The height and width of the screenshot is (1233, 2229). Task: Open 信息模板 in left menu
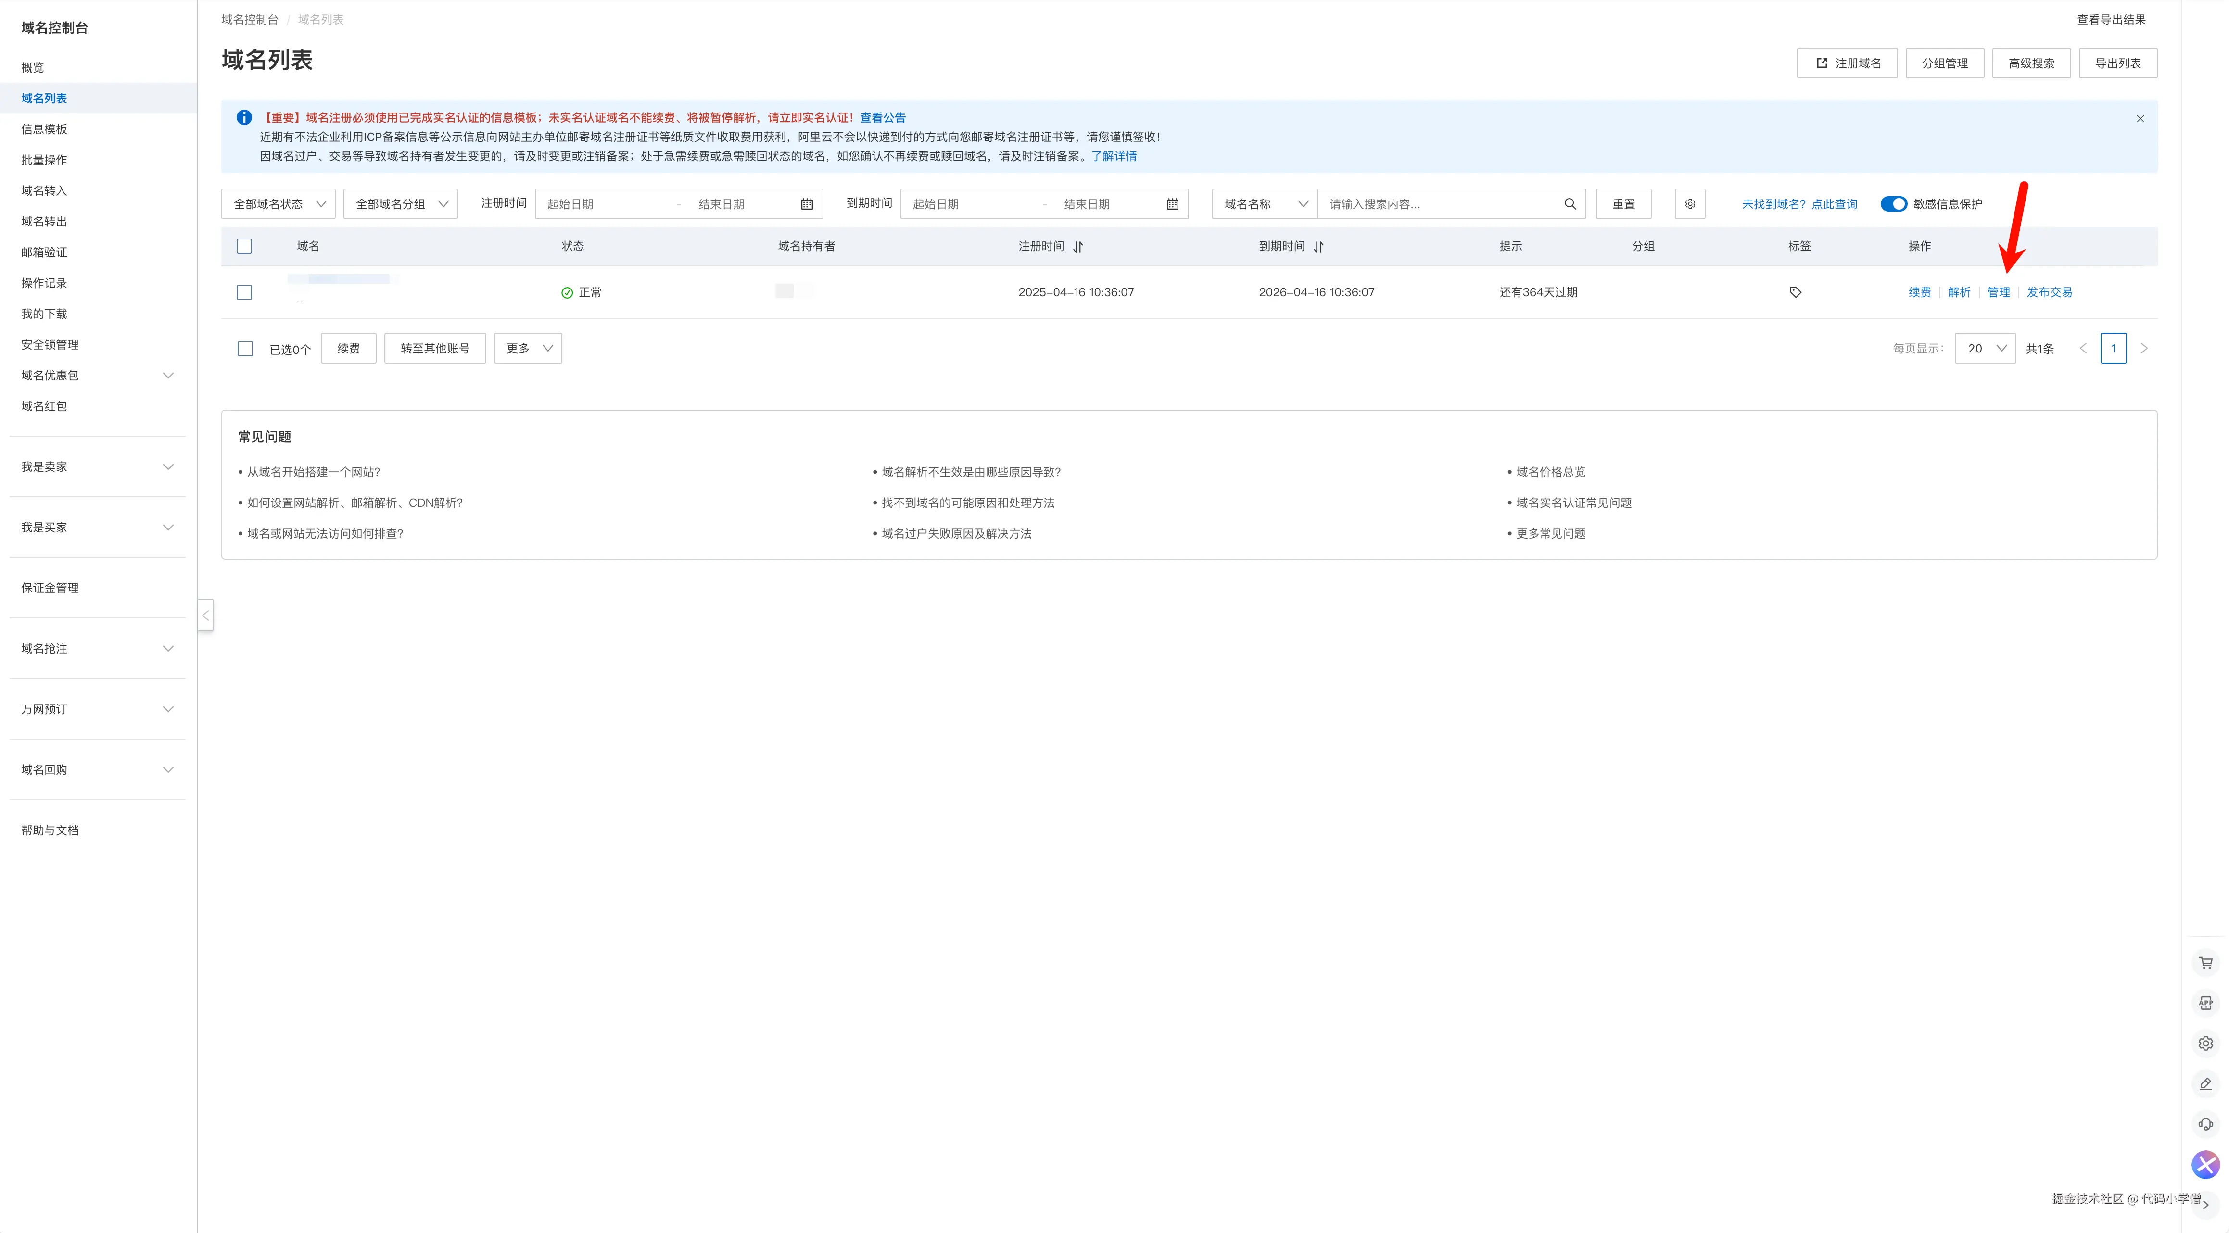(x=44, y=129)
